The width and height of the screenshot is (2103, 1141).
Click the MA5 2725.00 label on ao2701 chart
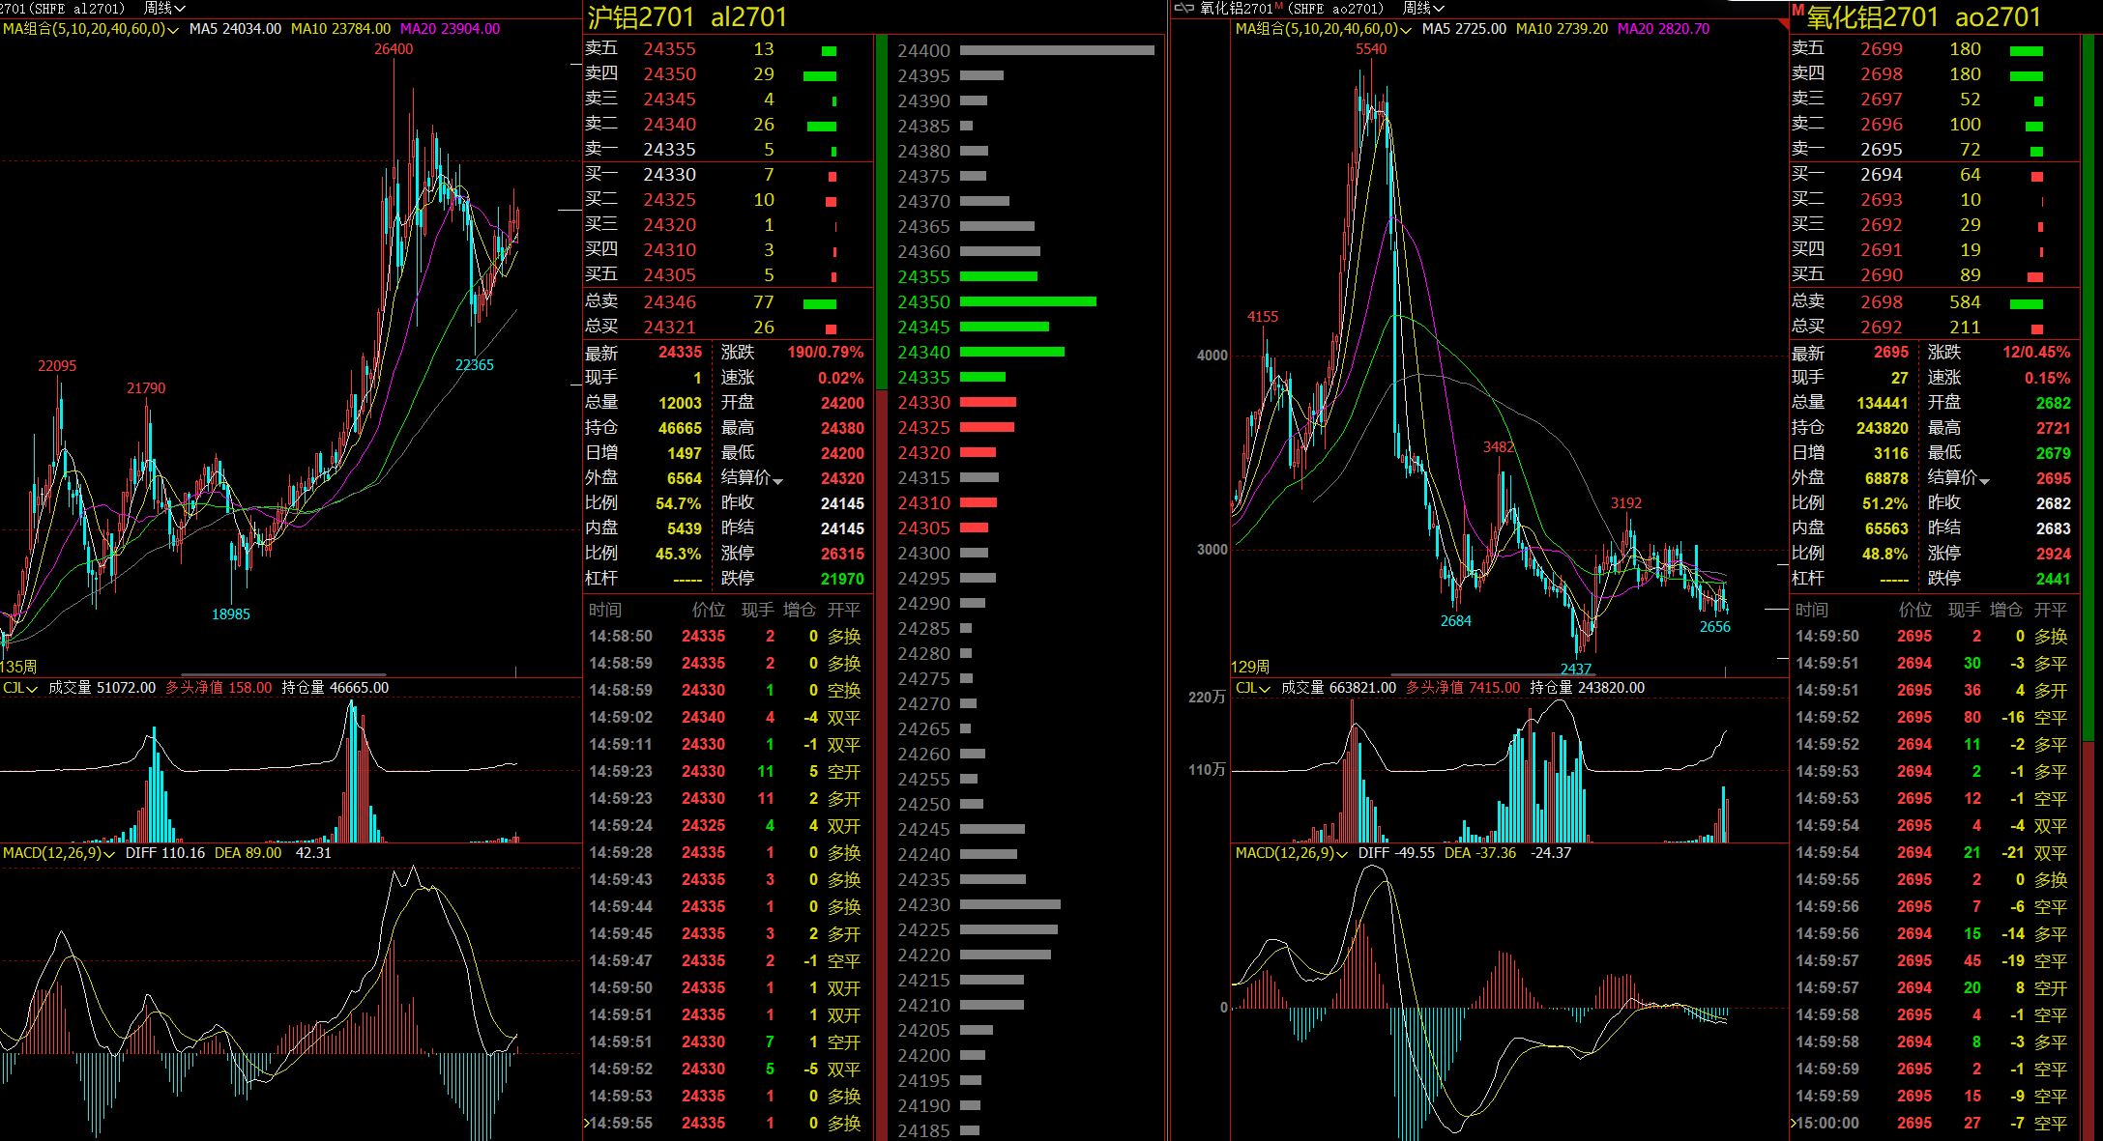click(x=1464, y=29)
